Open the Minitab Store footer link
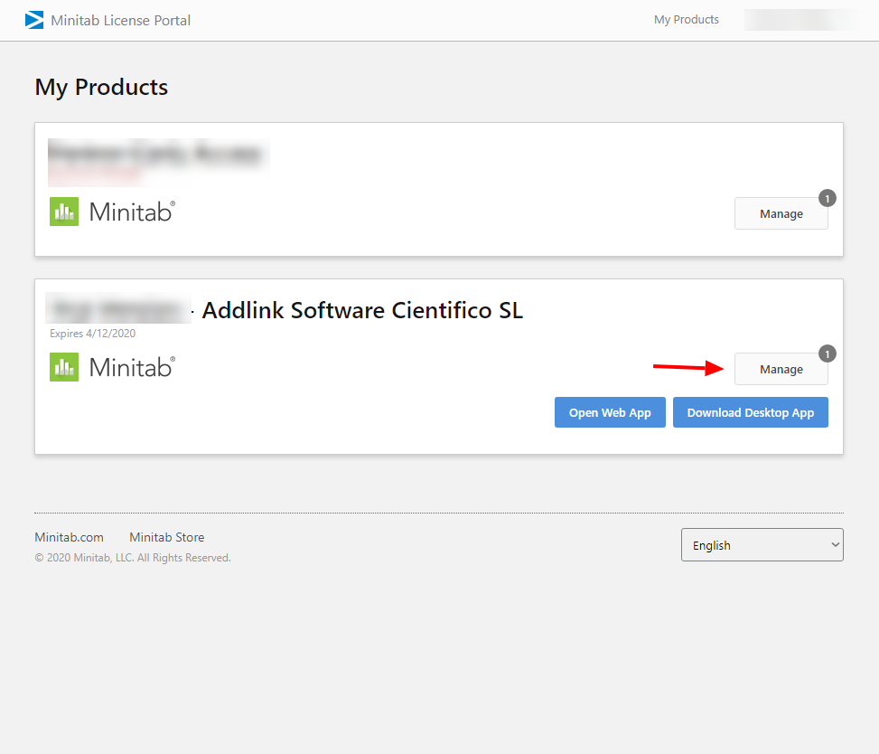 coord(166,537)
